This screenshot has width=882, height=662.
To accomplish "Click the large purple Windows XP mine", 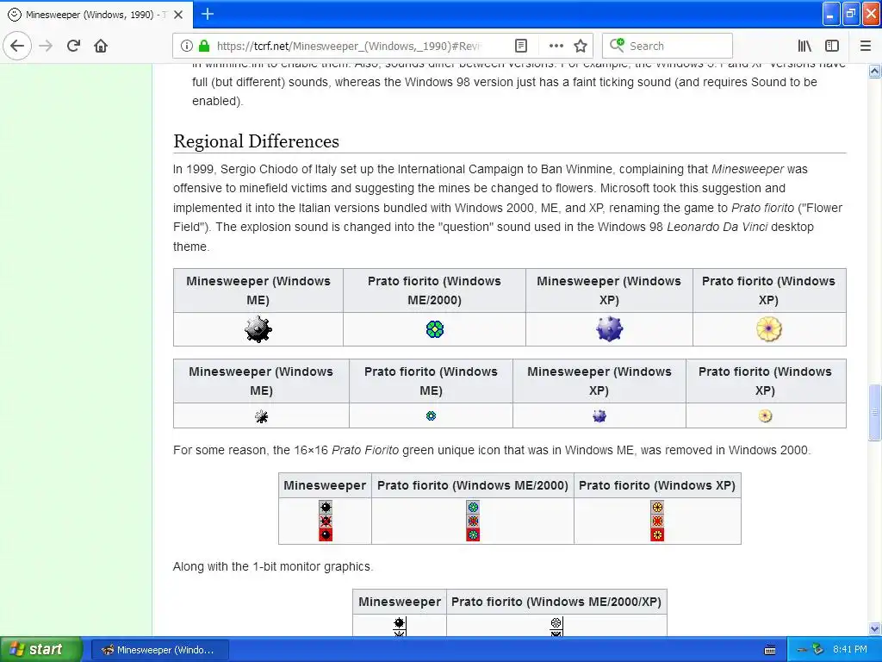I will pyautogui.click(x=609, y=329).
